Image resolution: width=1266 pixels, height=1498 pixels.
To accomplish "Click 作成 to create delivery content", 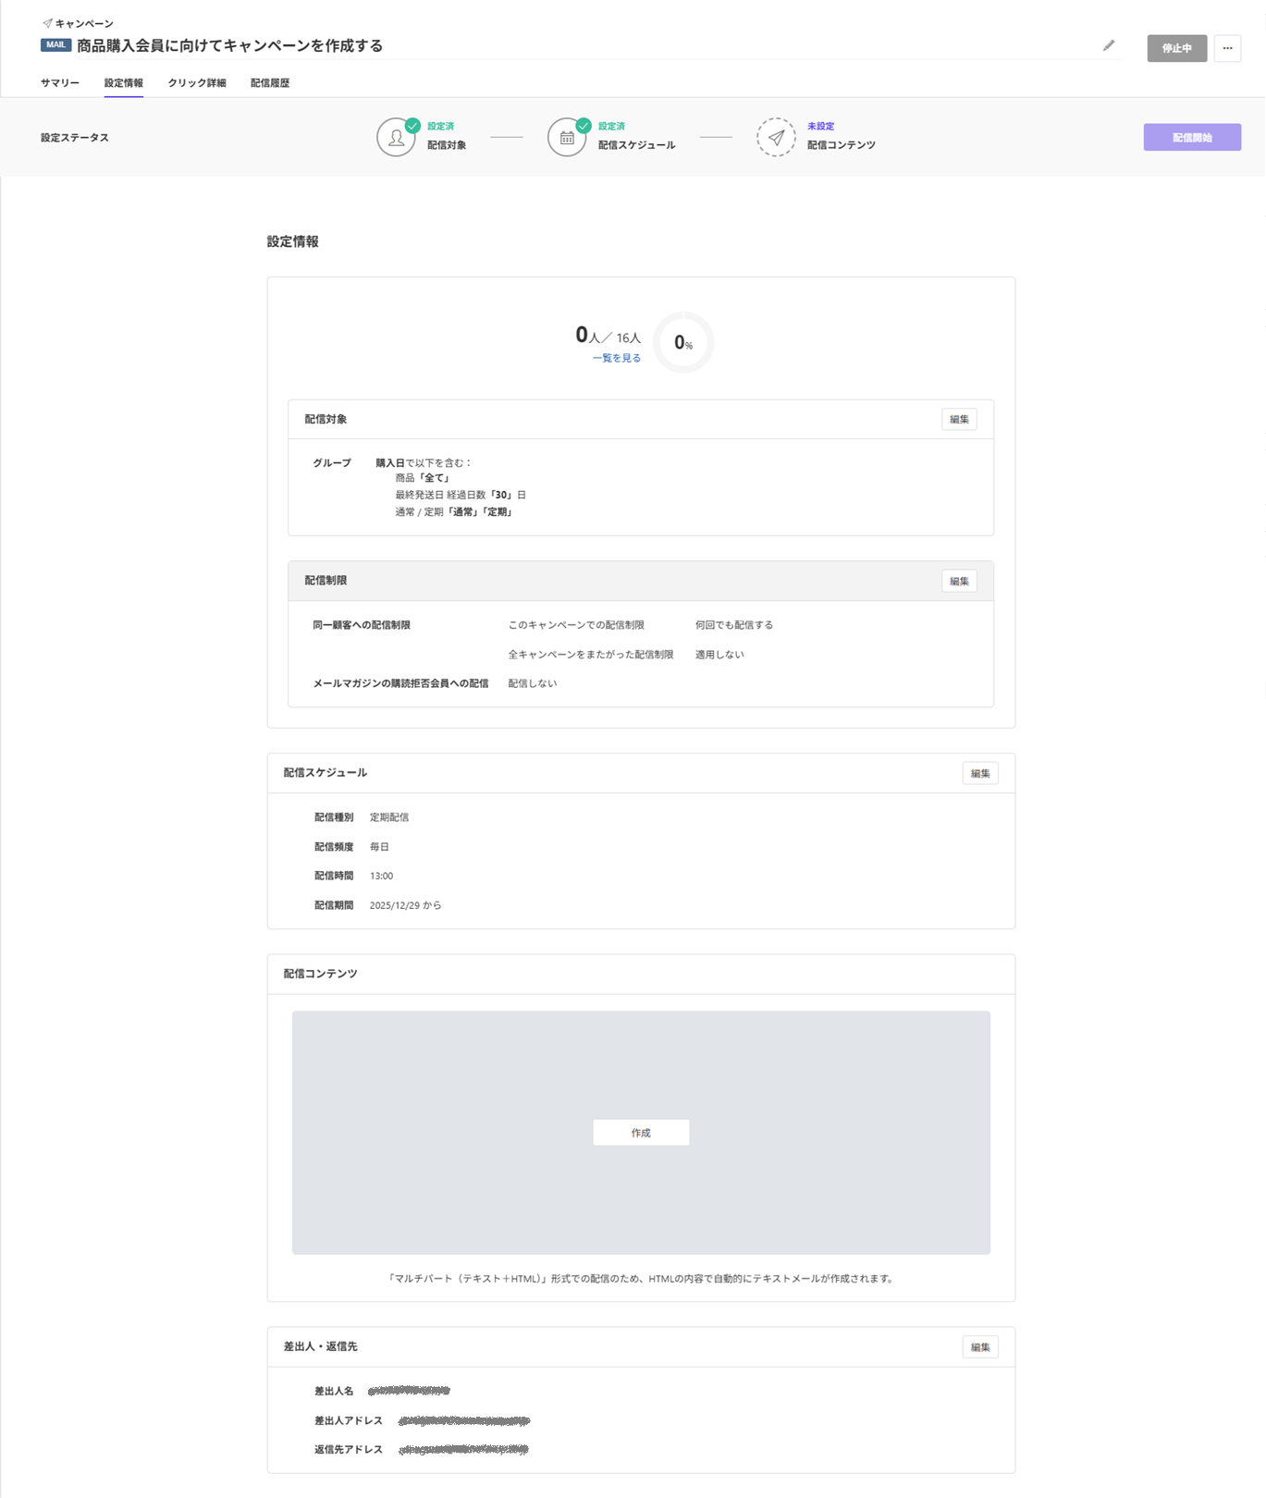I will [641, 1133].
